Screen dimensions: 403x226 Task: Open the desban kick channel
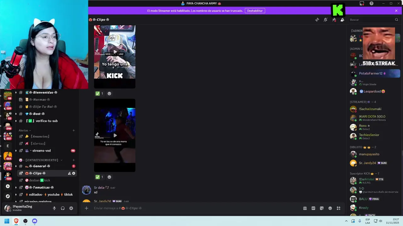[47, 180]
